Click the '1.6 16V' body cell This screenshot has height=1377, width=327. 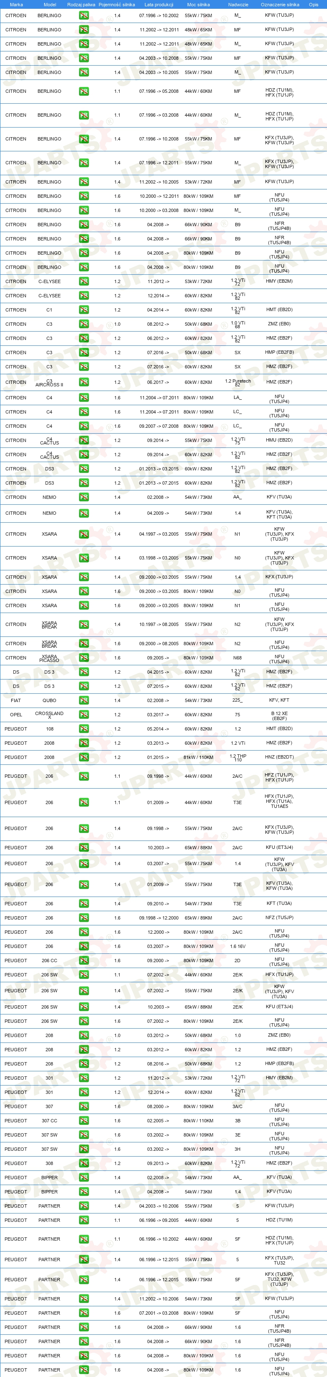238,947
